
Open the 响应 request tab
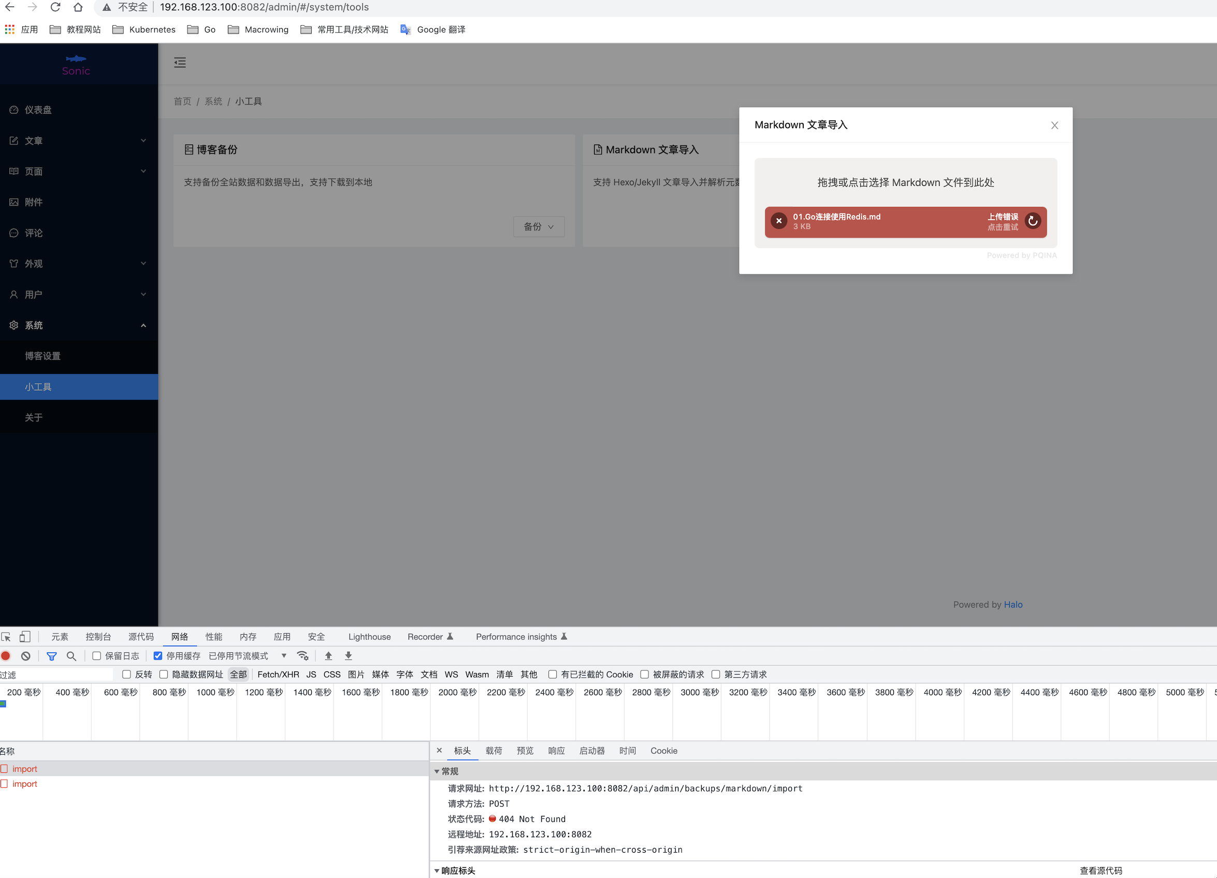556,750
